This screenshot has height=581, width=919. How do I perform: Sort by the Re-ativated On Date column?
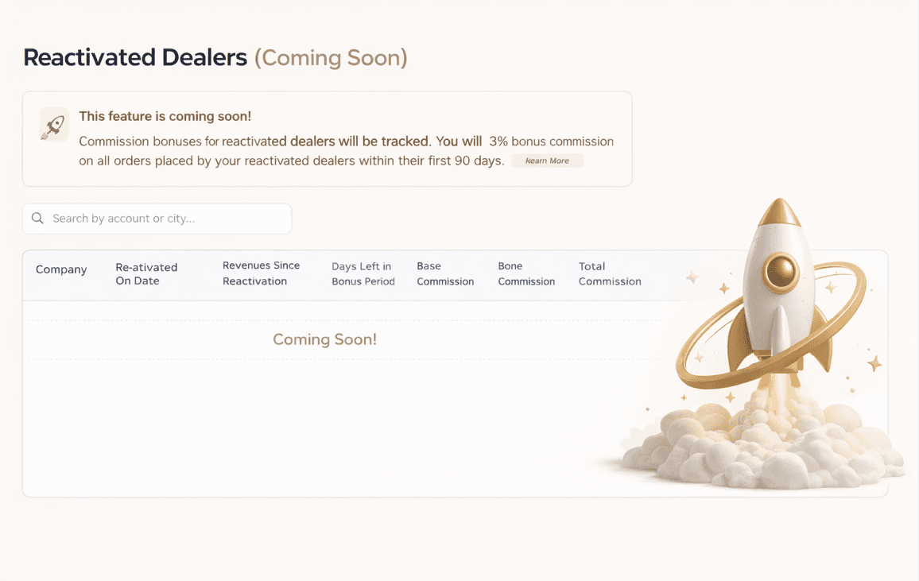click(146, 273)
